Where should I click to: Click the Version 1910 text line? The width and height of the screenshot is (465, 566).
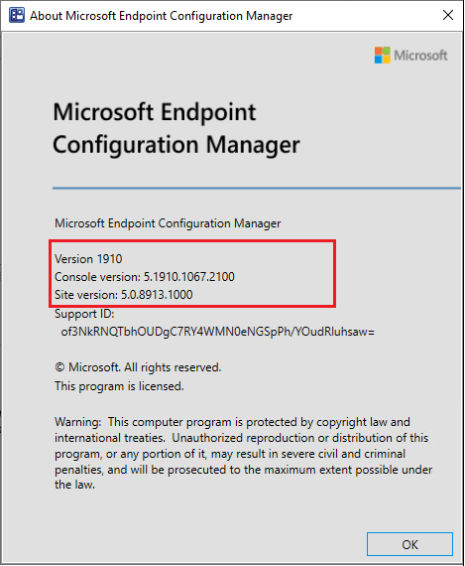click(88, 259)
